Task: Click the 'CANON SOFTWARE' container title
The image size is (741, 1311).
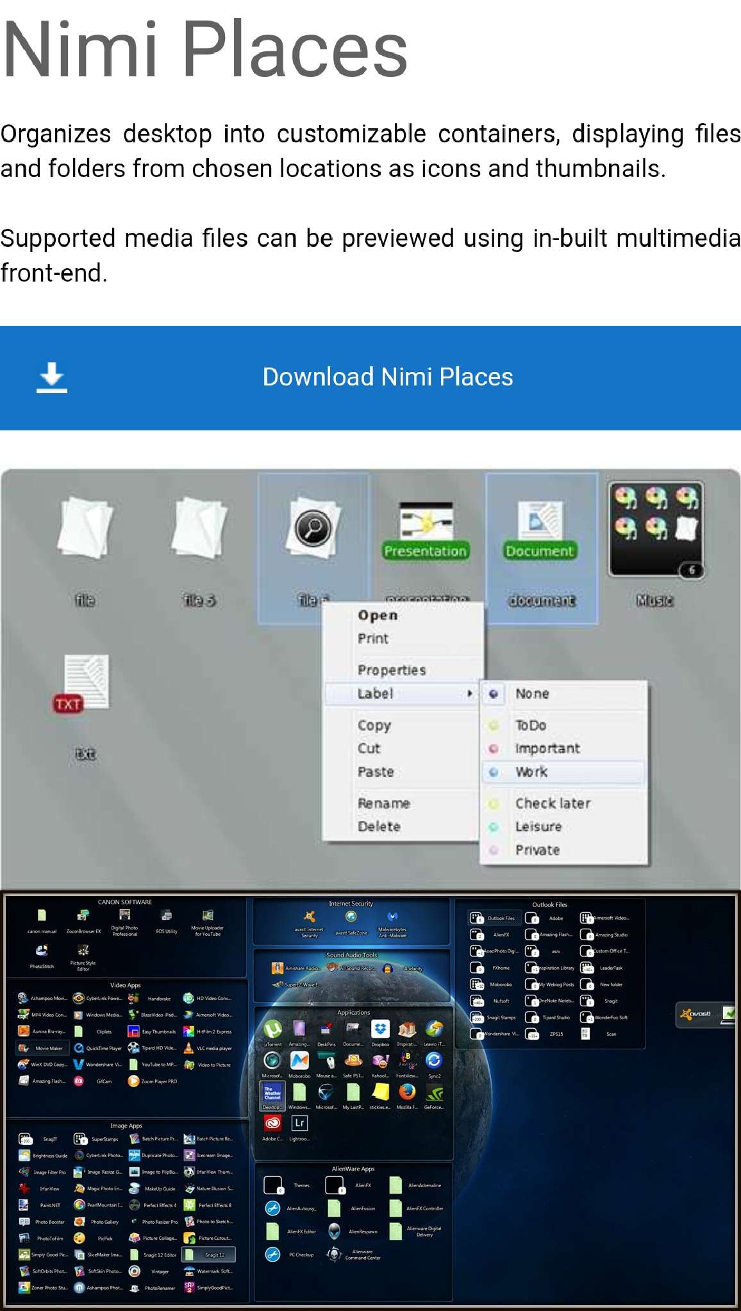Action: (x=125, y=902)
